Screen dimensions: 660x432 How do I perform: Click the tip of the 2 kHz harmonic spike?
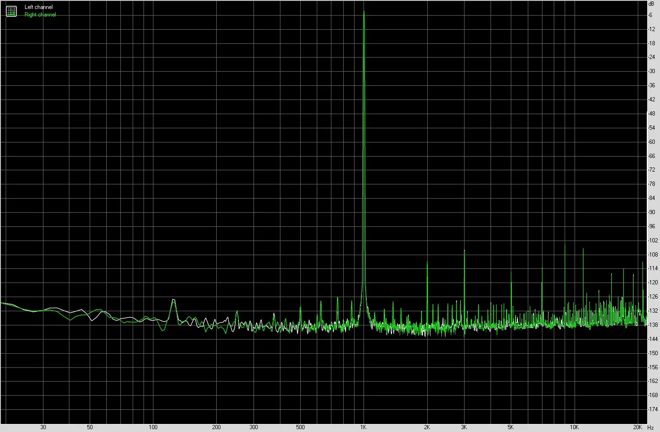pos(427,262)
